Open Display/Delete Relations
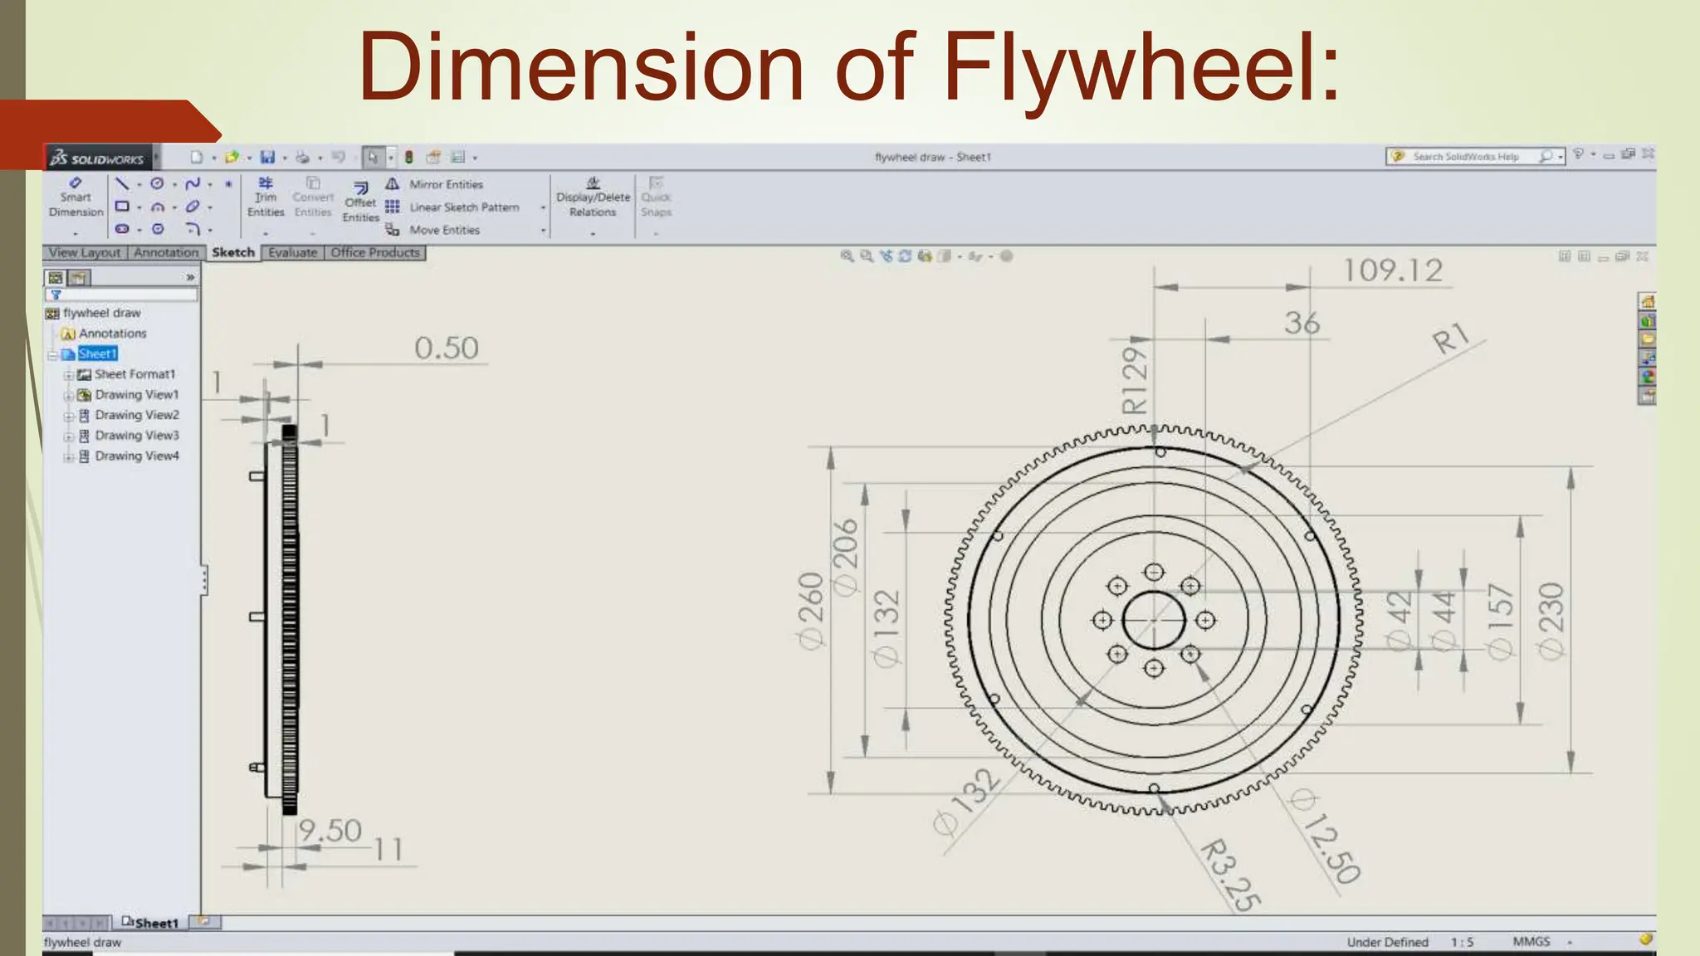The width and height of the screenshot is (1700, 956). [593, 198]
